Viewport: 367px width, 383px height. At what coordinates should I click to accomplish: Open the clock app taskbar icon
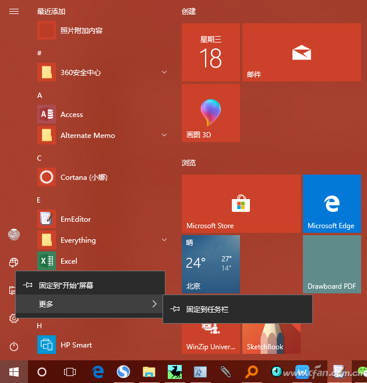pyautogui.click(x=277, y=371)
